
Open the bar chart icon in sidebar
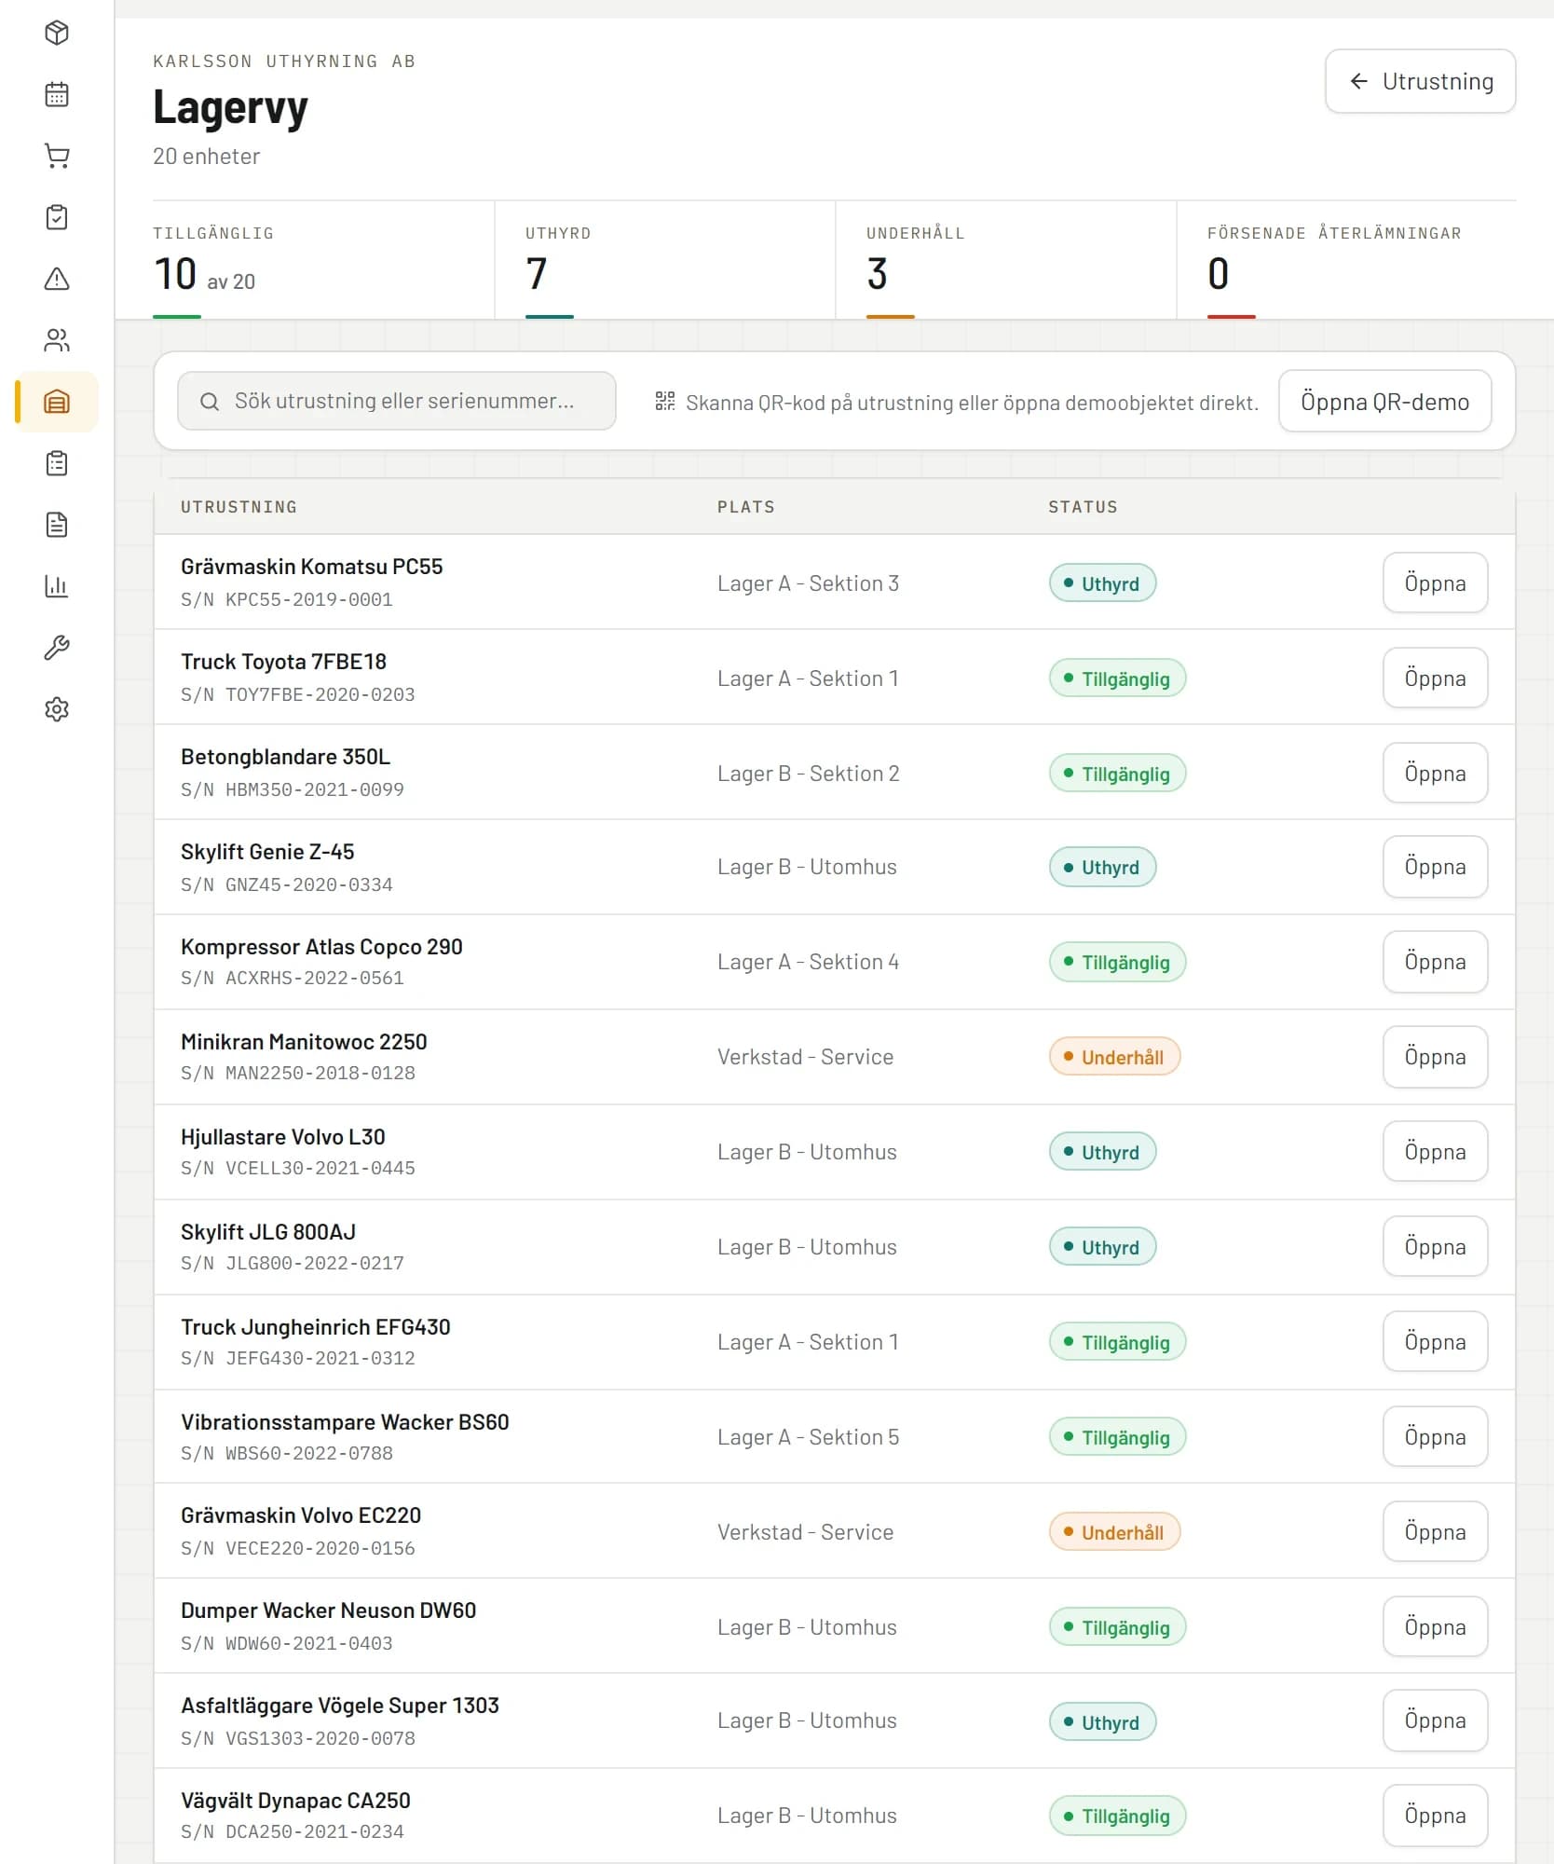(x=57, y=586)
